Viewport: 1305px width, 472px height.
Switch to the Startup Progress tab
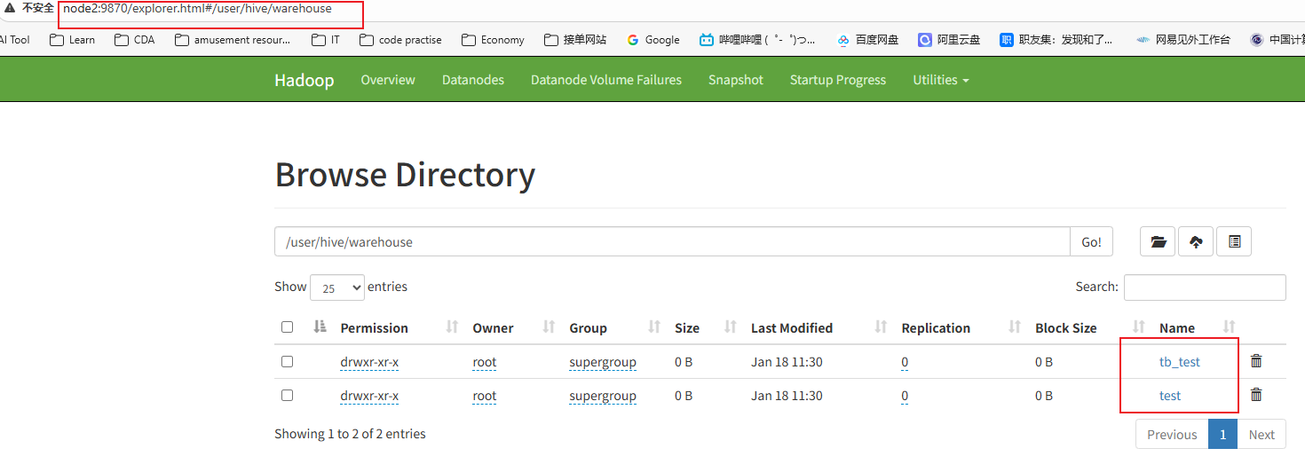837,80
